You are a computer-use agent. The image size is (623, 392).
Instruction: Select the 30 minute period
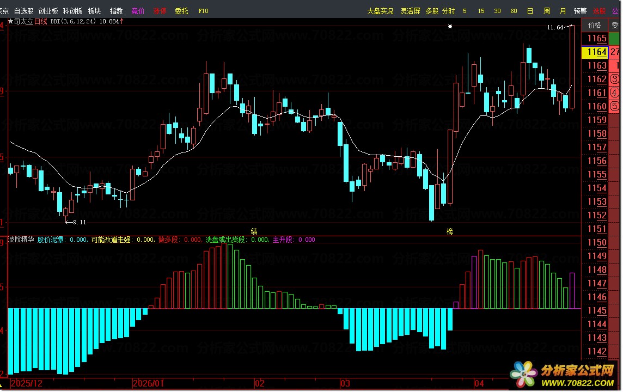[497, 11]
